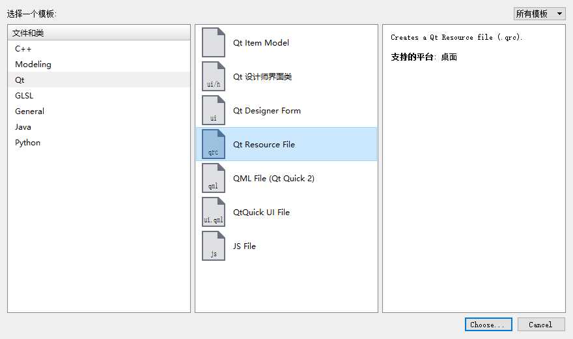573x339 pixels.
Task: Click the Qt Item Model file icon
Action: [214, 42]
